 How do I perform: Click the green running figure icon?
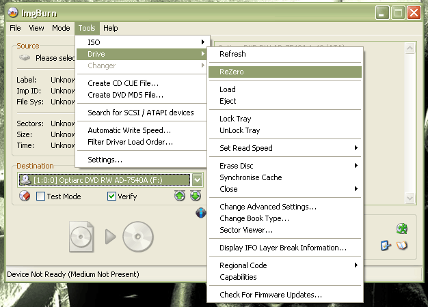[402, 229]
